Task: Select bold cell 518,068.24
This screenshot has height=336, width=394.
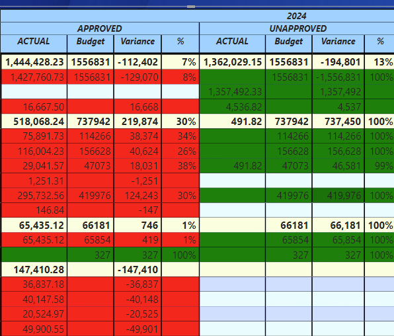Action: click(x=34, y=122)
